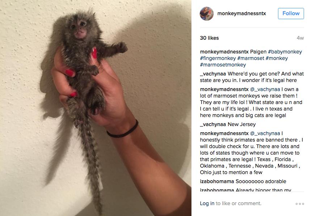Viewport: 312px width, 216px height.
Task: Open @_vachynaa mention in Texas reply
Action: click(x=265, y=89)
